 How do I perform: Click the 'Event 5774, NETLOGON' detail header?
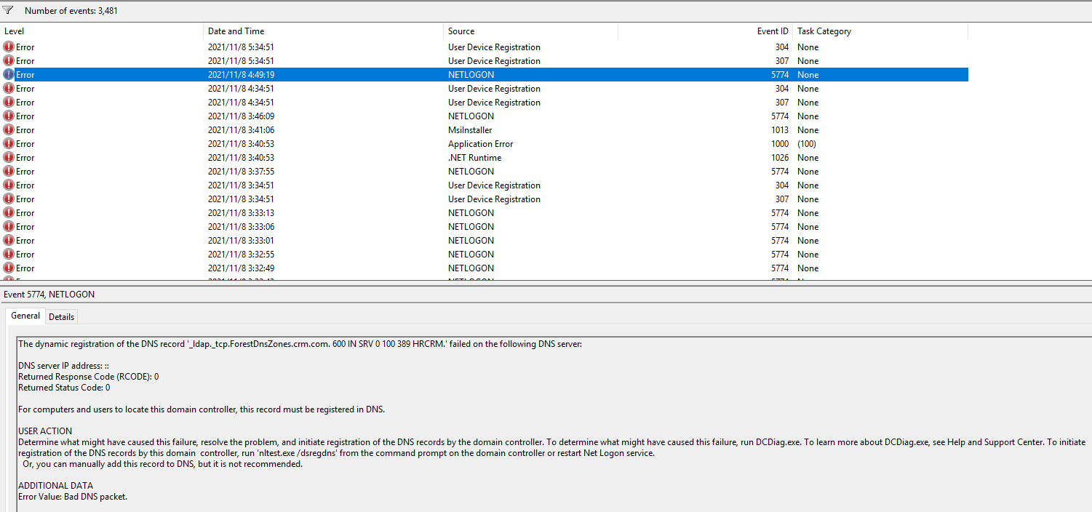49,295
